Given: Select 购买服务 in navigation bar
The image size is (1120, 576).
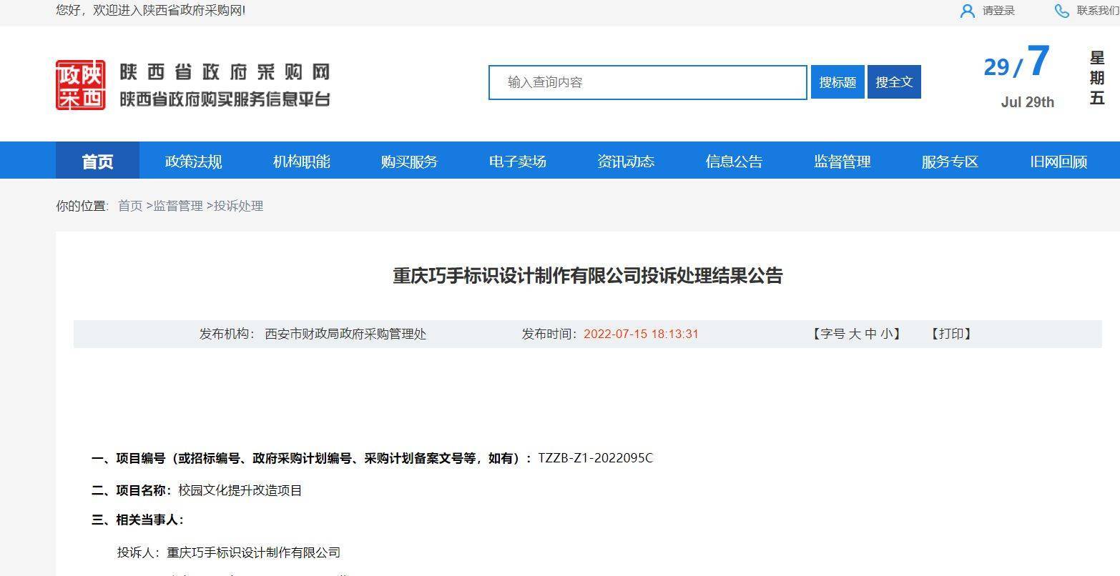Looking at the screenshot, I should tap(409, 162).
